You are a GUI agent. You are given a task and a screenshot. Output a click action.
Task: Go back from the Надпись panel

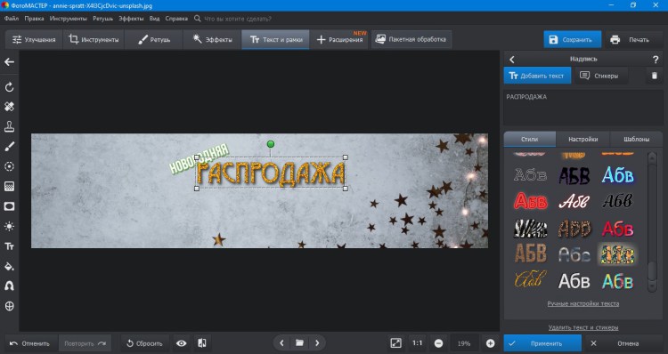click(511, 60)
